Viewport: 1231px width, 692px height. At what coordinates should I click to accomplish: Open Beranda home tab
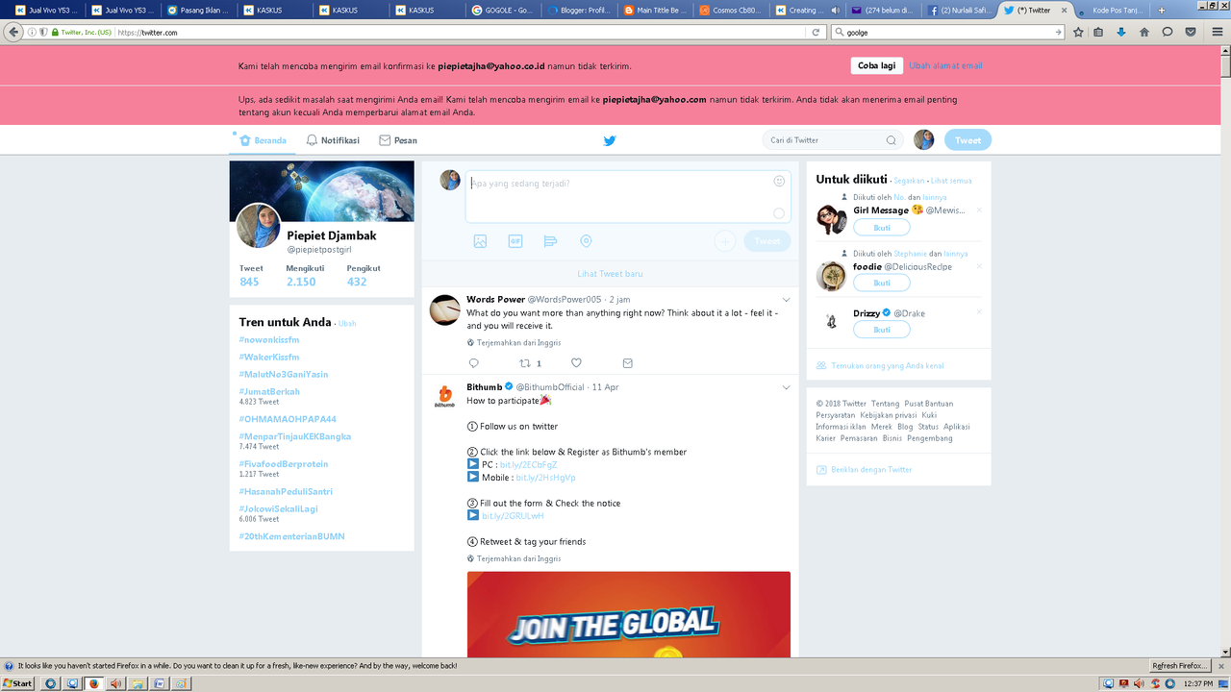(x=263, y=140)
